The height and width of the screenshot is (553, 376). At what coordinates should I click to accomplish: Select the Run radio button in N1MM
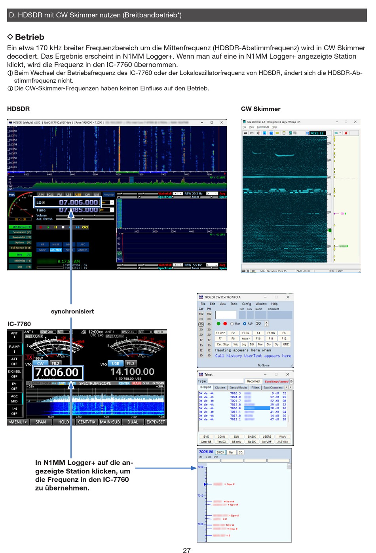coord(232,323)
